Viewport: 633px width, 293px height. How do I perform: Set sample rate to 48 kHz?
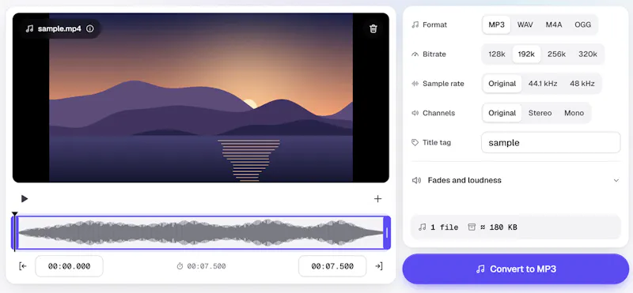(582, 84)
